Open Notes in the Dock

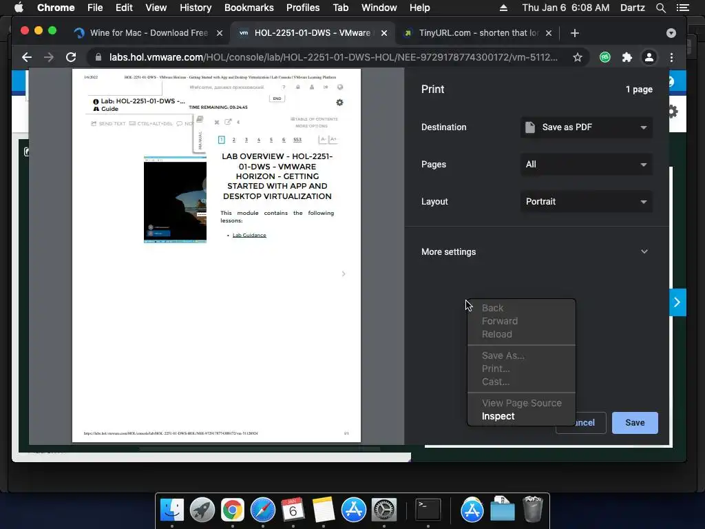324,510
